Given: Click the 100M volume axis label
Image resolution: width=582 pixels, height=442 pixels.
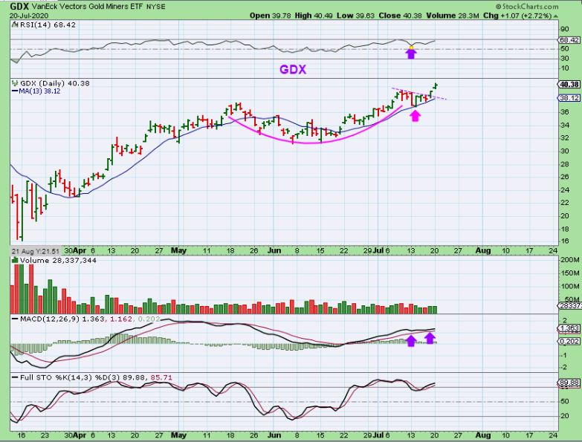Looking at the screenshot, I should [570, 287].
